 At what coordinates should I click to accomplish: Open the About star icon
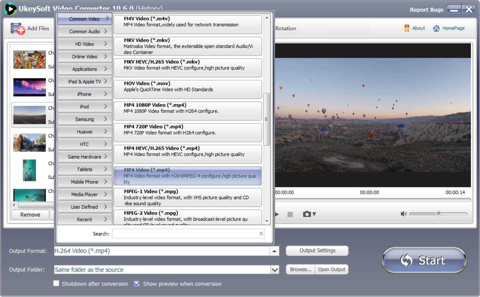click(x=407, y=28)
